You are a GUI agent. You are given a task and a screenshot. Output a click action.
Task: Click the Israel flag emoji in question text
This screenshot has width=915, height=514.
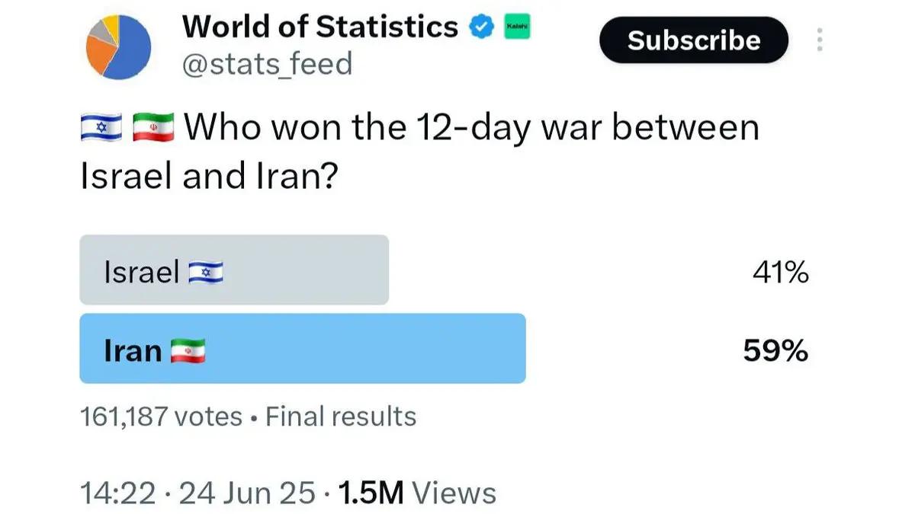click(x=101, y=127)
